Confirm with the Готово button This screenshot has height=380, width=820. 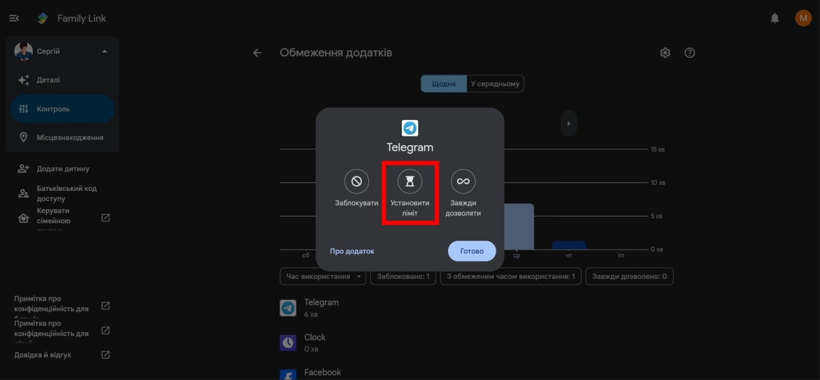[x=472, y=251]
